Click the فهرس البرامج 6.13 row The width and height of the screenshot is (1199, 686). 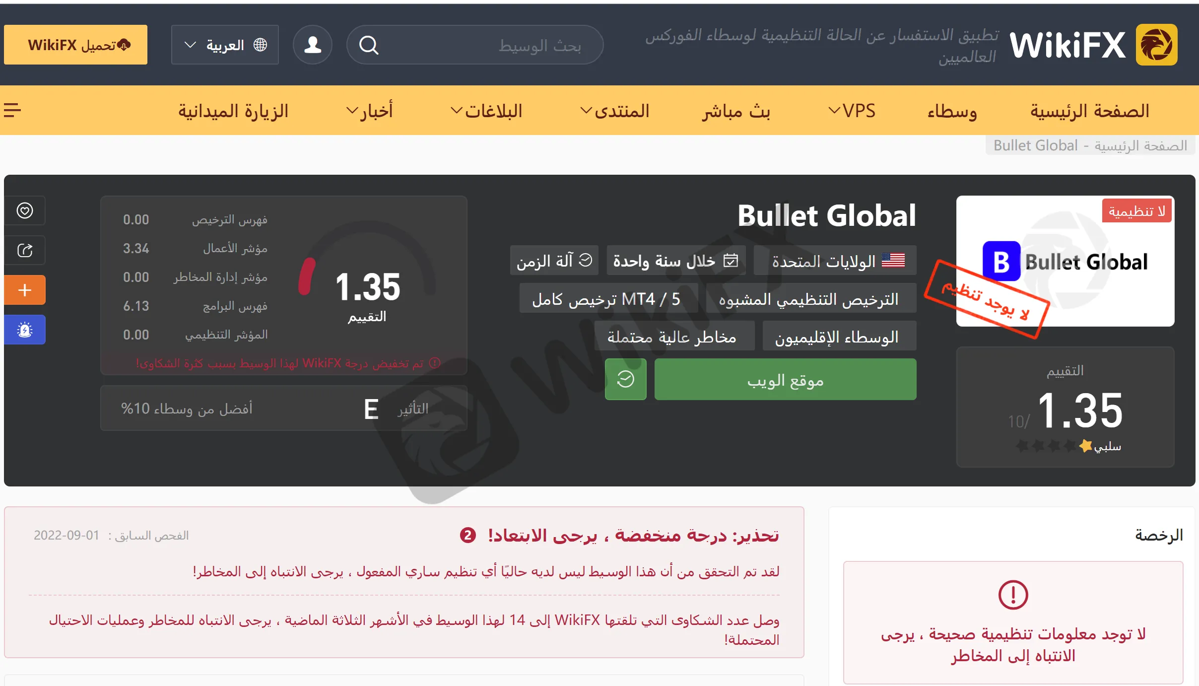coord(195,306)
